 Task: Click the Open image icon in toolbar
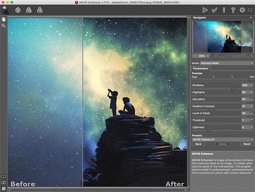18,9
